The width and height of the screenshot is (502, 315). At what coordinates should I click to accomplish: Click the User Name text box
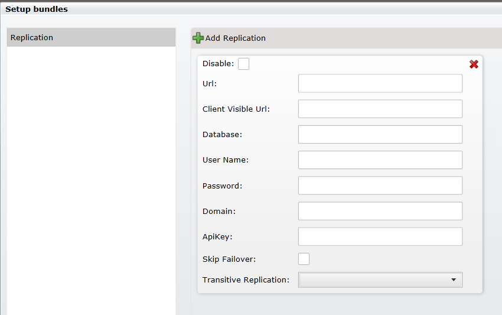[380, 160]
